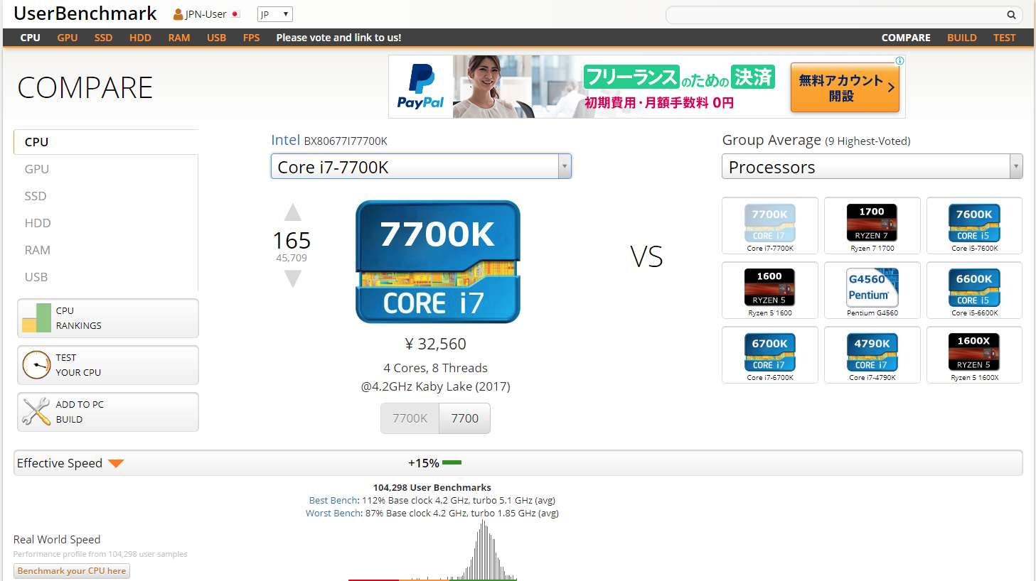Go to TEST in the top bar
This screenshot has height=581, width=1036.
(1005, 38)
